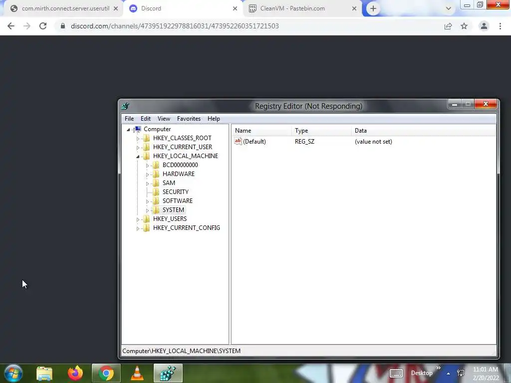Expand the SAM subkey
511x383 pixels.
(147, 184)
